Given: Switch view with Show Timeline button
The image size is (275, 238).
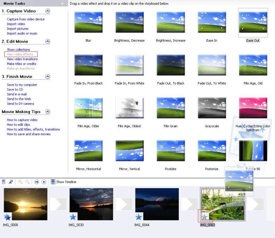Looking at the screenshot, I should pos(63,182).
